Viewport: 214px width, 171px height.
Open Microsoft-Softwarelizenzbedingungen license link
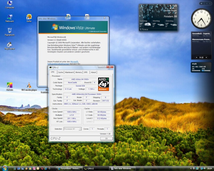(63, 63)
